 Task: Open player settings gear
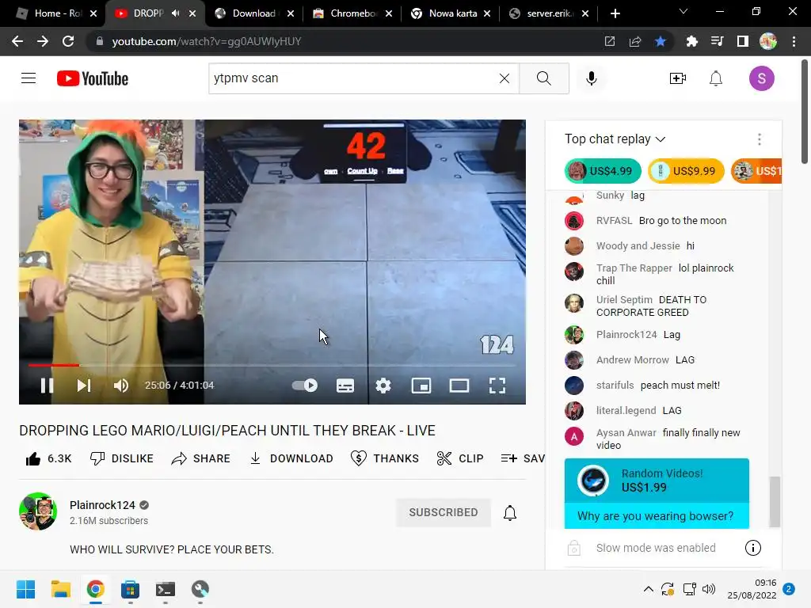(x=383, y=386)
